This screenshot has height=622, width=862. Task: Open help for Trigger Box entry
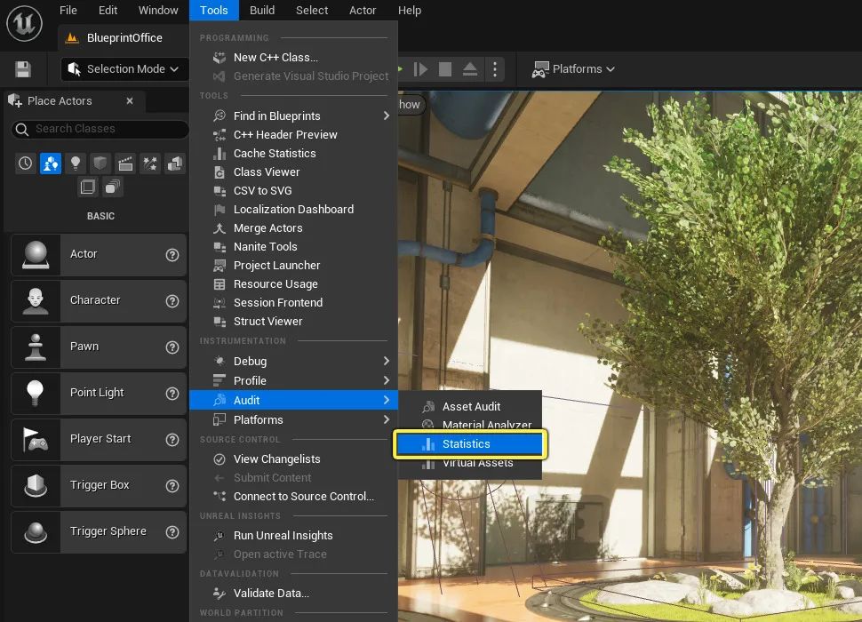coord(172,486)
